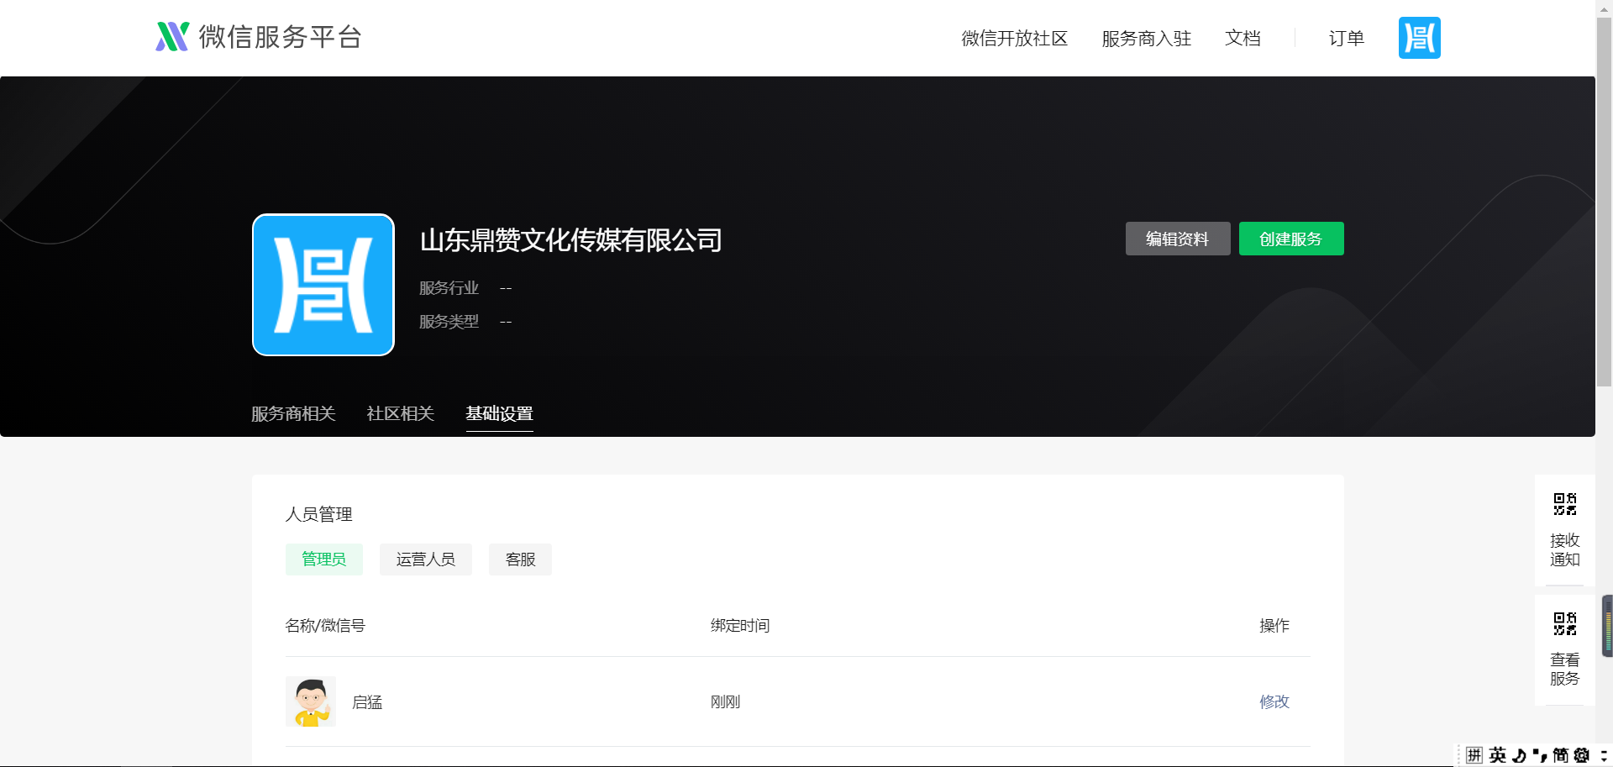Click the 服务行业 label
The width and height of the screenshot is (1613, 767).
pos(449,288)
